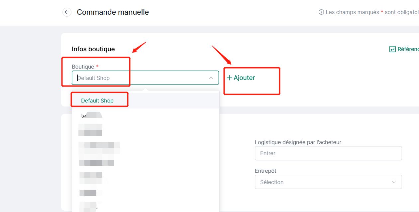This screenshot has height=212, width=419.
Task: Click the "Infos boutique" section heading
Action: pyautogui.click(x=93, y=49)
